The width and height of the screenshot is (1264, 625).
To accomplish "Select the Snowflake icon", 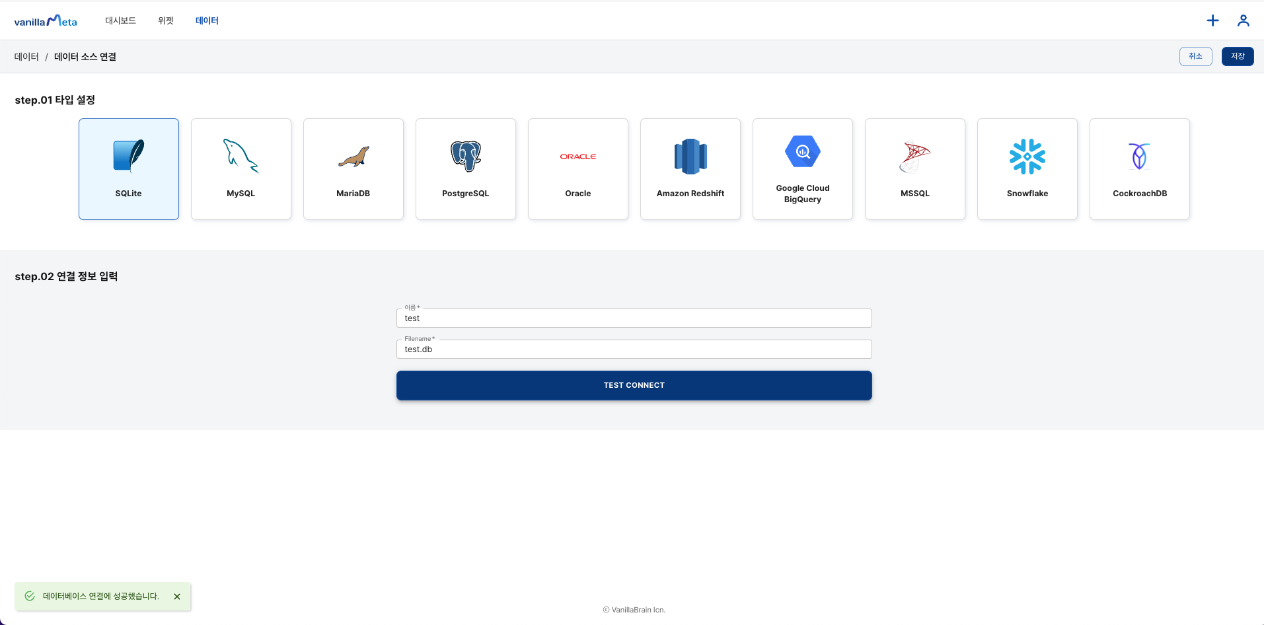I will click(x=1027, y=157).
